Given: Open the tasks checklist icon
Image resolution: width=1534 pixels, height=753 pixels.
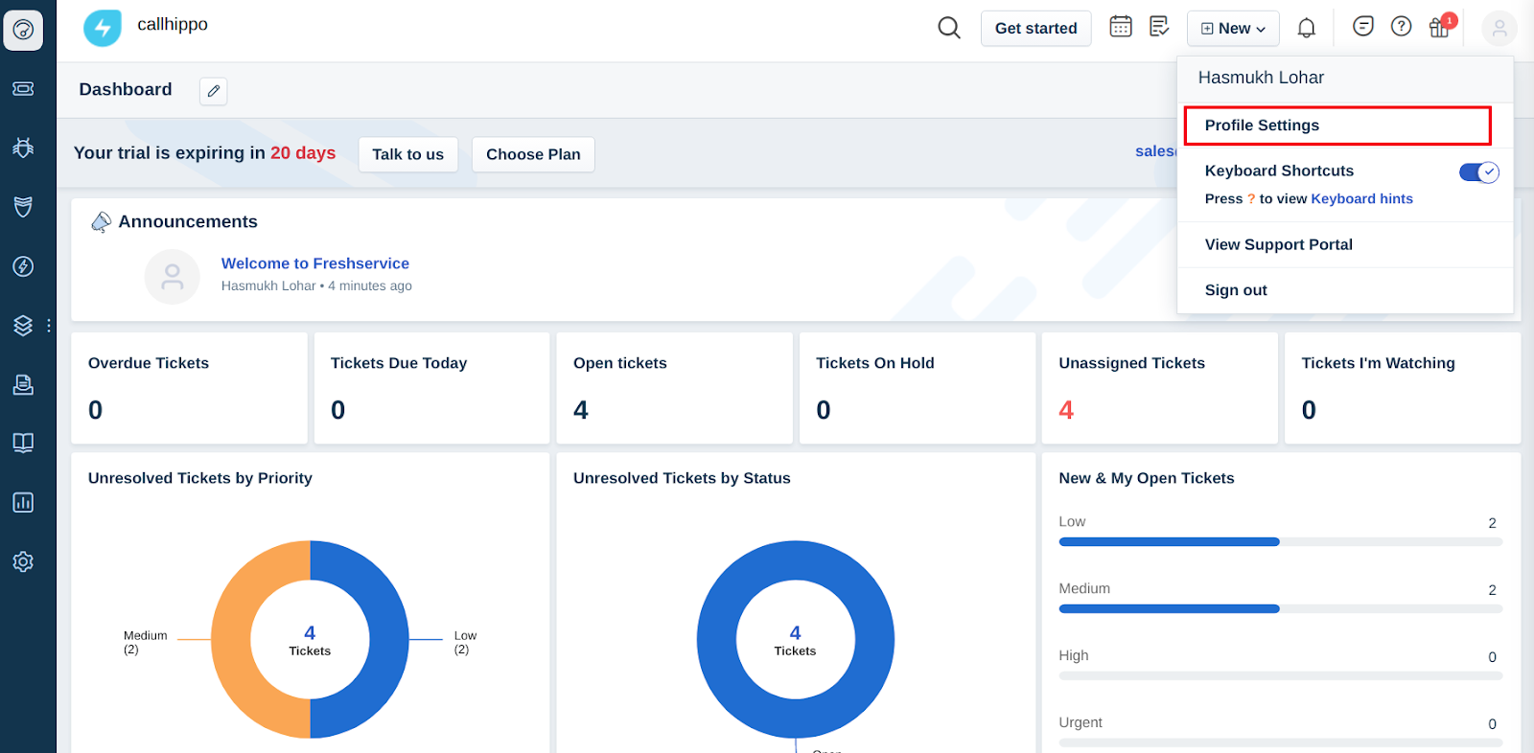Looking at the screenshot, I should 1159,27.
